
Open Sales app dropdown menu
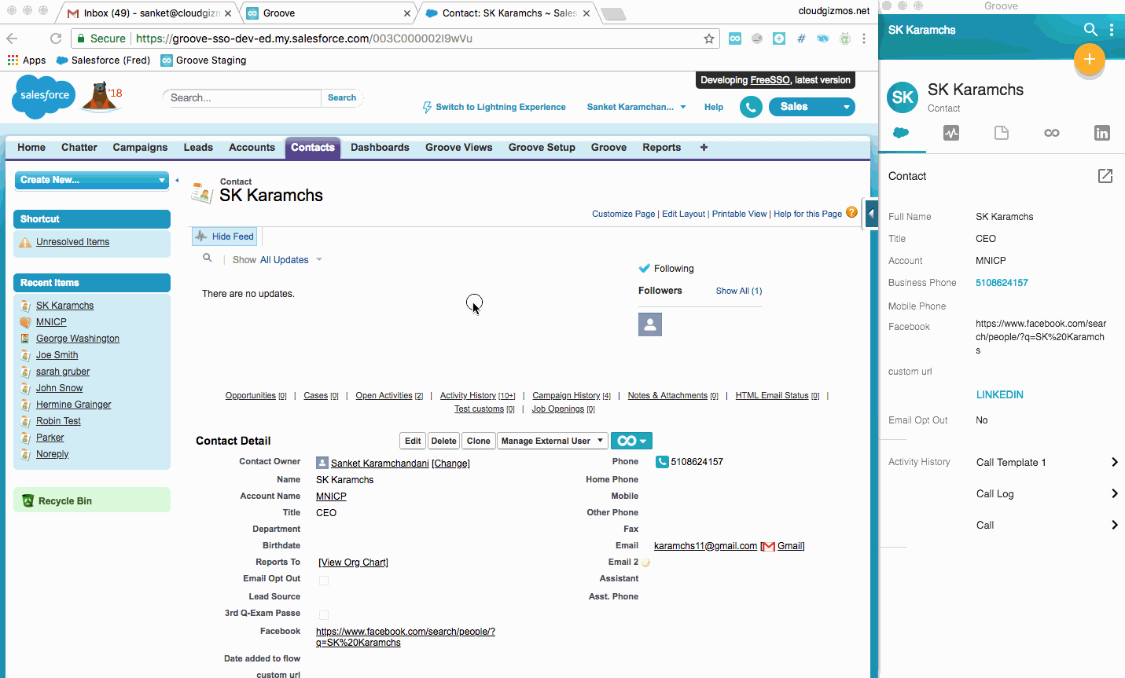pyautogui.click(x=812, y=107)
